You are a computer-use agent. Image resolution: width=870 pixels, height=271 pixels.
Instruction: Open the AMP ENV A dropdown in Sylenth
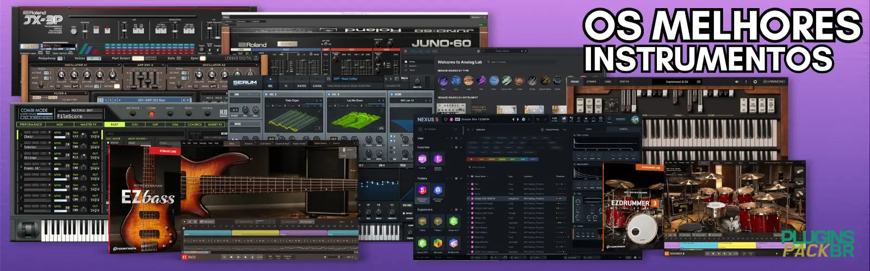click(x=162, y=65)
